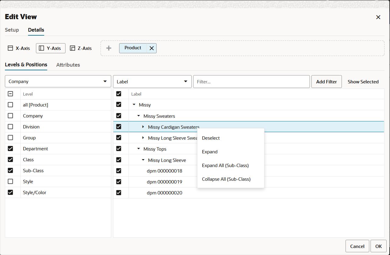This screenshot has width=390, height=255.
Task: Switch to the Setup tab
Action: [x=12, y=30]
